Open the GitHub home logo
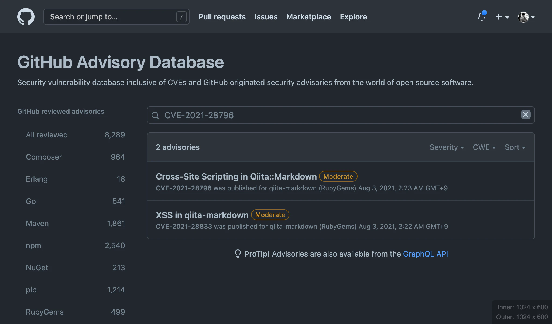This screenshot has height=324, width=552. 26,17
